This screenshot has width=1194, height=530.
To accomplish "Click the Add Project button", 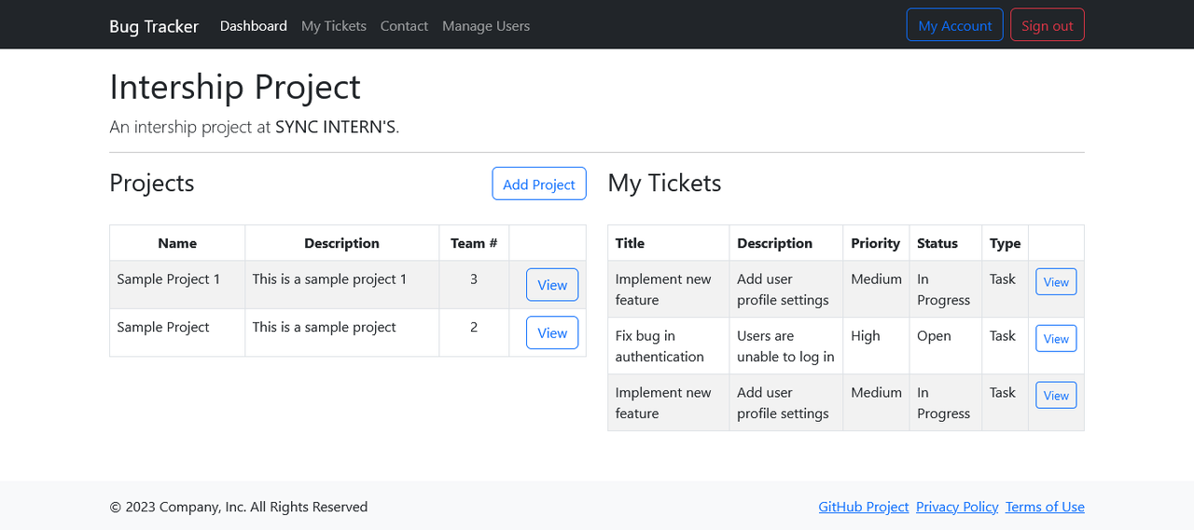I will tap(539, 183).
